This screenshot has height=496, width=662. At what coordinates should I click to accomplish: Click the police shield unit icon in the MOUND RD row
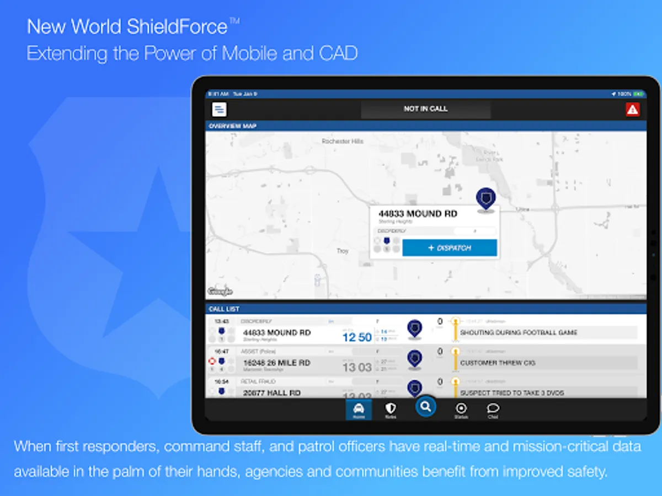pos(221,331)
